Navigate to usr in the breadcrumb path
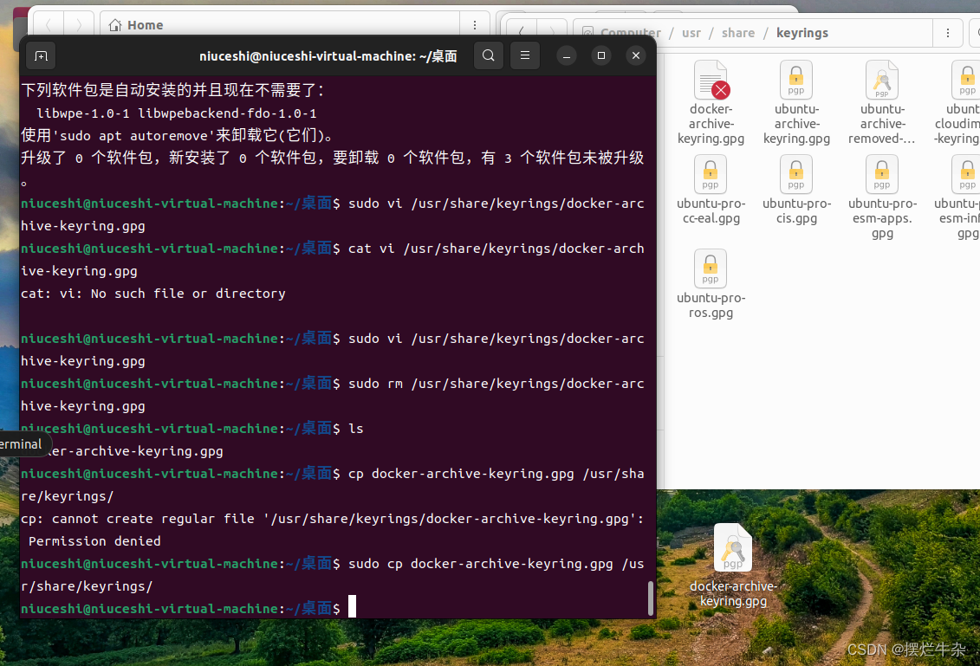 pyautogui.click(x=691, y=32)
